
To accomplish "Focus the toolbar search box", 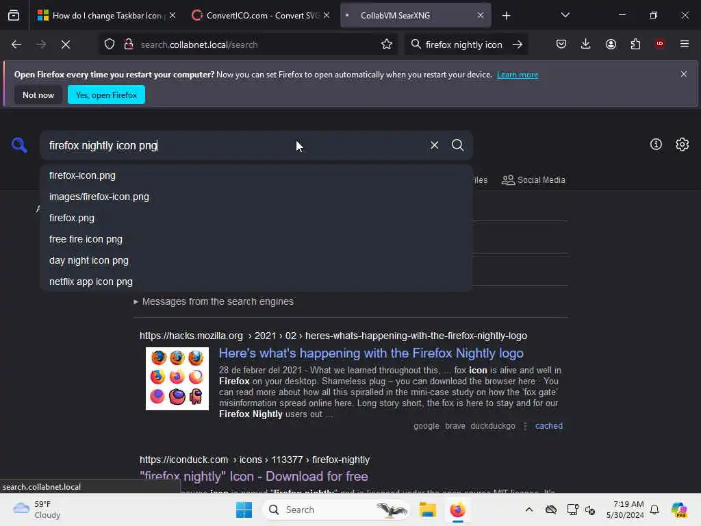I will point(463,45).
